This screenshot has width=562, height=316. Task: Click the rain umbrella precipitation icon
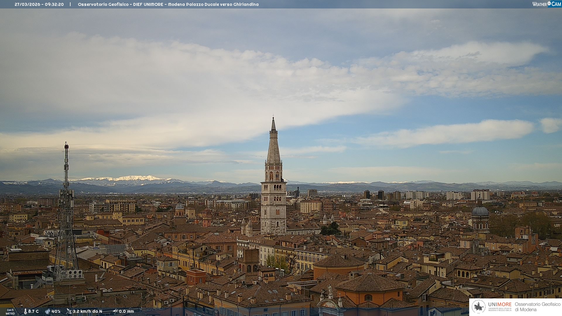pos(115,311)
